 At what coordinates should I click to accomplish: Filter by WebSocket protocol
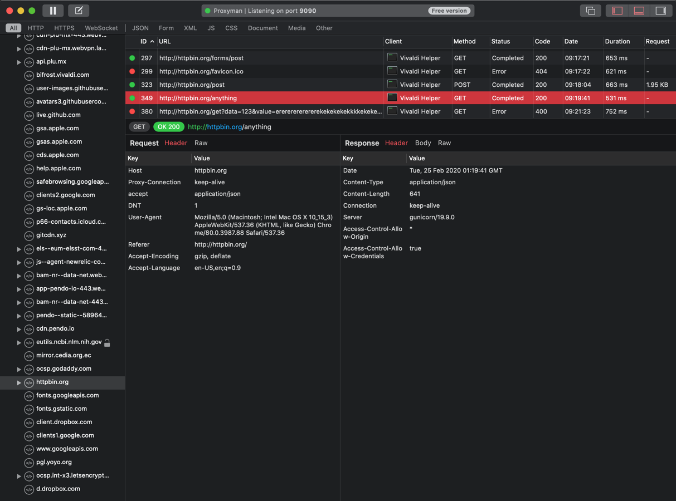pos(101,28)
